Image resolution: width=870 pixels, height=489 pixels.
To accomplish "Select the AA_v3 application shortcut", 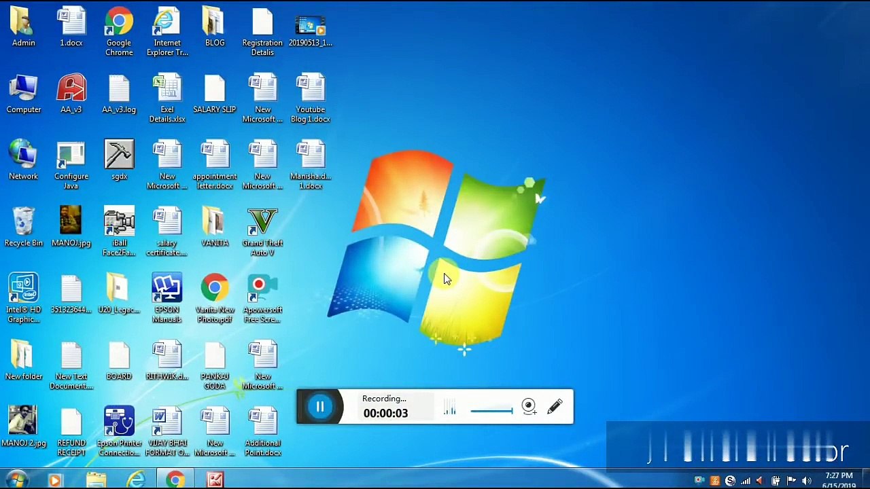I will pyautogui.click(x=71, y=94).
